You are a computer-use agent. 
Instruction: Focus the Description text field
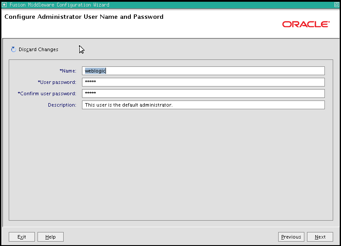coord(203,105)
